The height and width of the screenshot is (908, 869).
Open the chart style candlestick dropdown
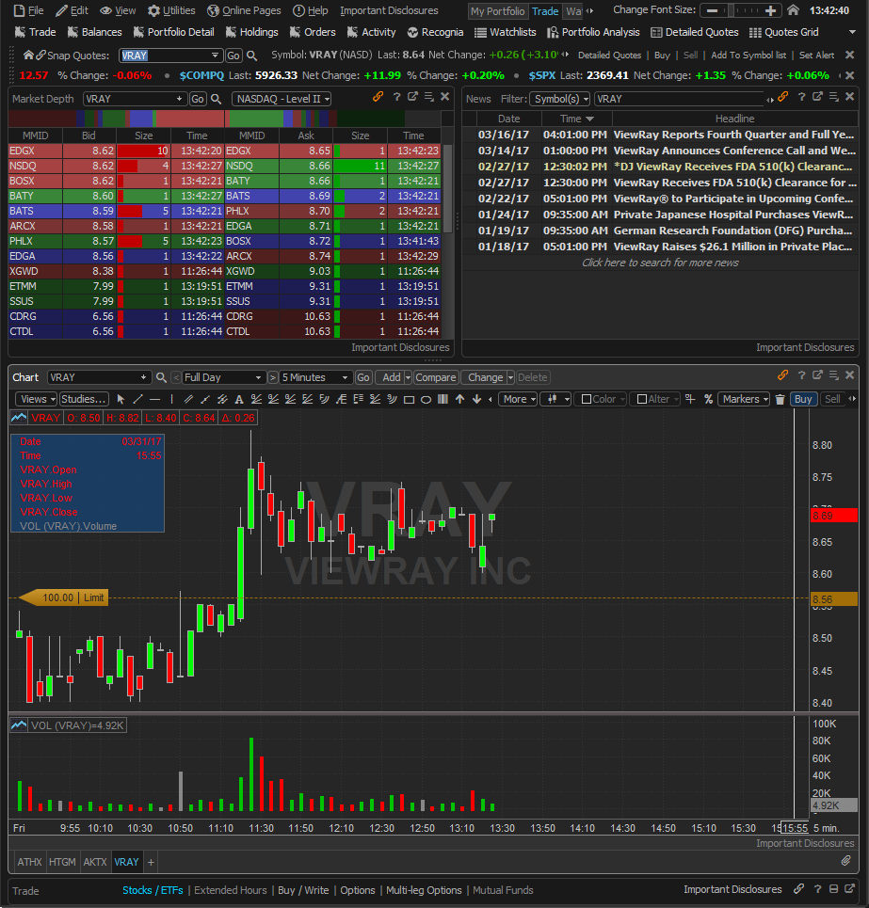point(555,399)
